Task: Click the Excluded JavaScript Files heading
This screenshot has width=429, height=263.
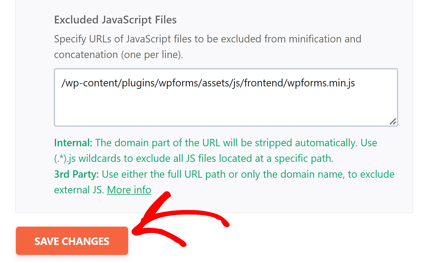Action: point(115,20)
